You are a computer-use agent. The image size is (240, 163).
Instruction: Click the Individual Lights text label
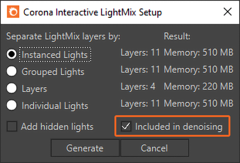(55, 106)
